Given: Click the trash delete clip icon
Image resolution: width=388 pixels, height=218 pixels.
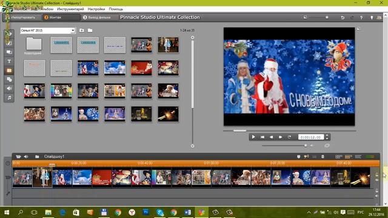Looking at the screenshot, I should coord(323,157).
